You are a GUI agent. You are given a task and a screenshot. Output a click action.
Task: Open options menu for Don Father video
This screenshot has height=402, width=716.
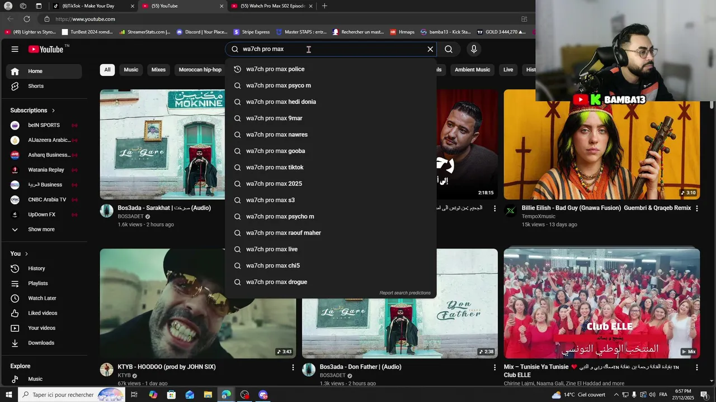pyautogui.click(x=494, y=367)
